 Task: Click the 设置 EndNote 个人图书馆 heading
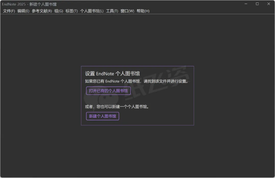[113, 74]
